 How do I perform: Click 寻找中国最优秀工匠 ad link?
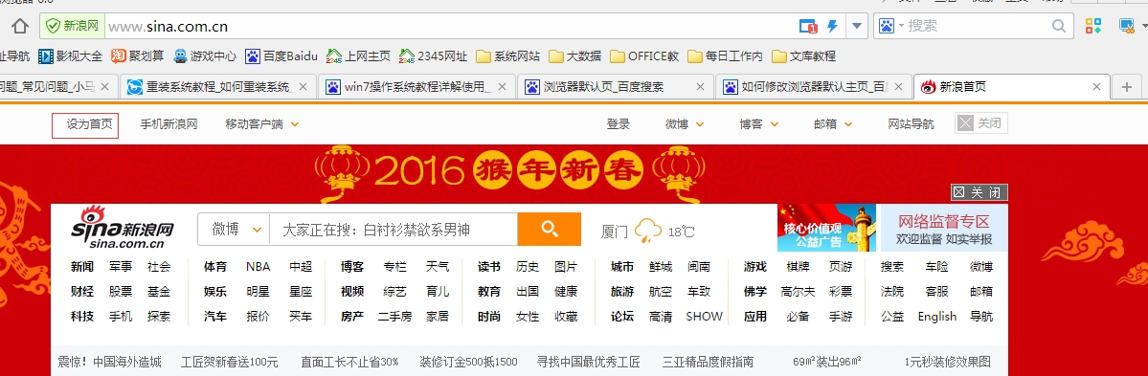point(589,362)
